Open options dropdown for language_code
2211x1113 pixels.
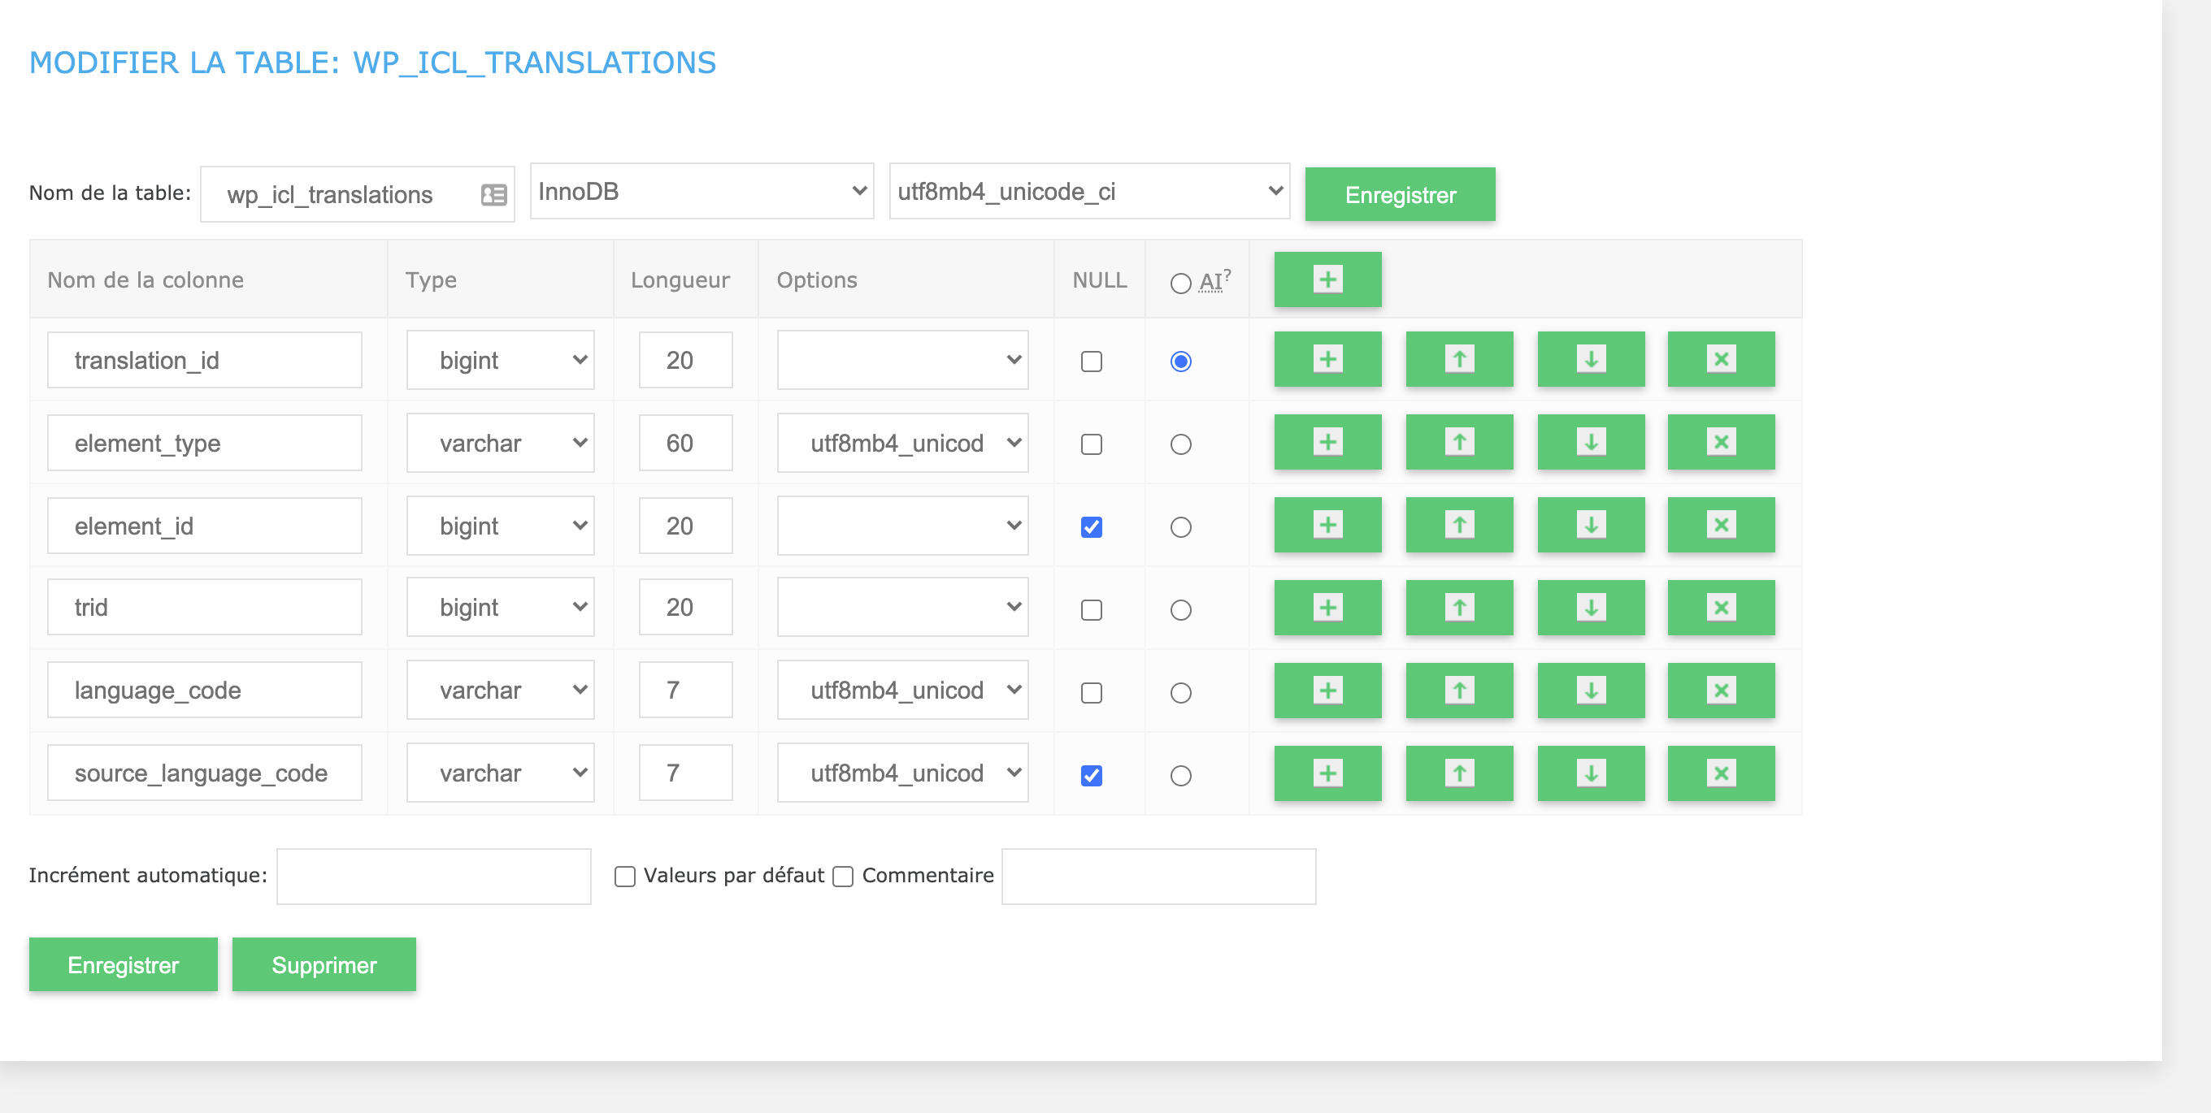coord(902,690)
